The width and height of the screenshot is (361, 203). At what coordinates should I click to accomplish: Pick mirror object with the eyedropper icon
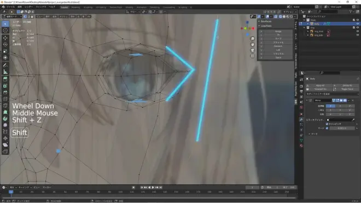click(x=353, y=120)
